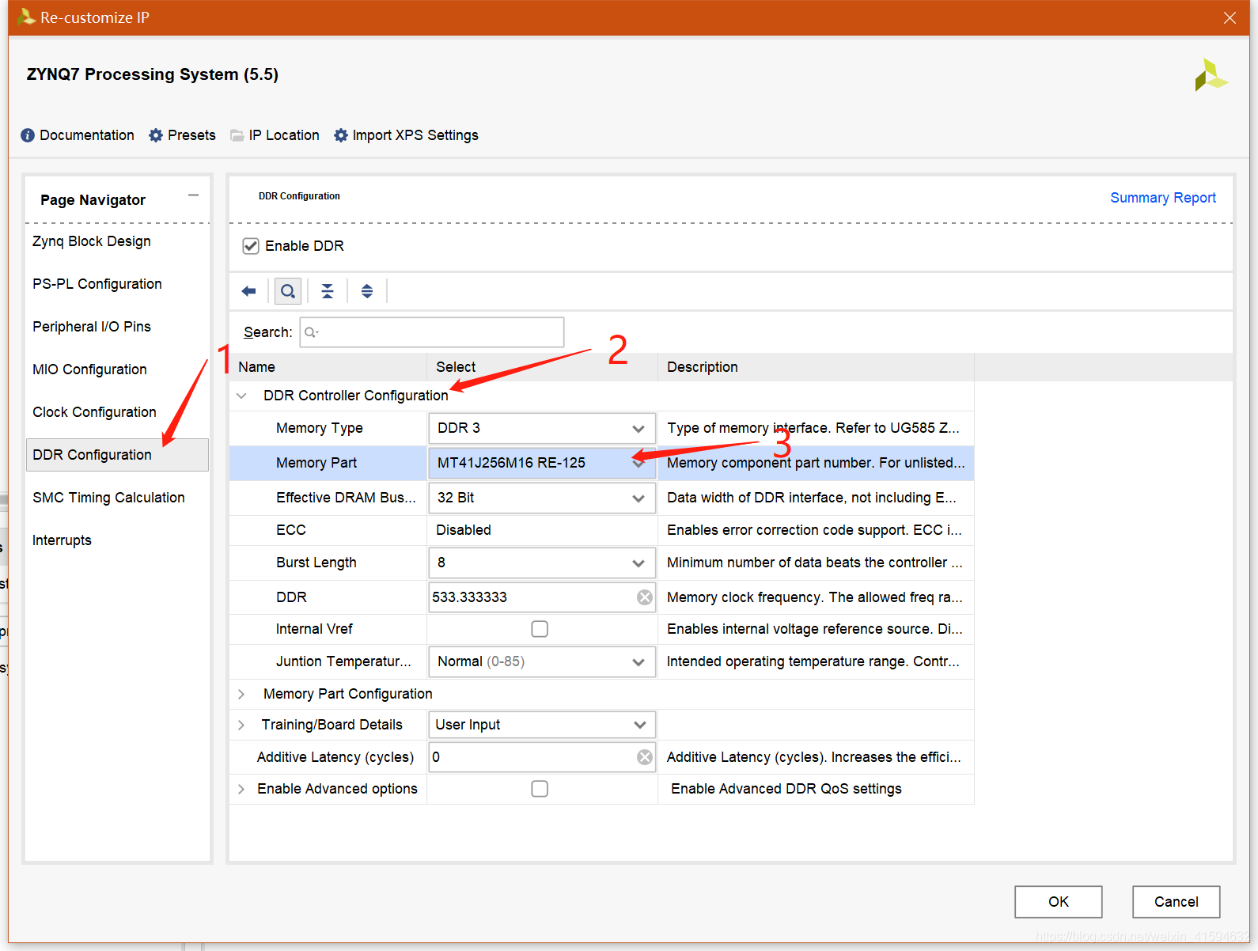Open the Memory Type DDR 3 dropdown
Image resolution: width=1258 pixels, height=951 pixels.
(542, 428)
